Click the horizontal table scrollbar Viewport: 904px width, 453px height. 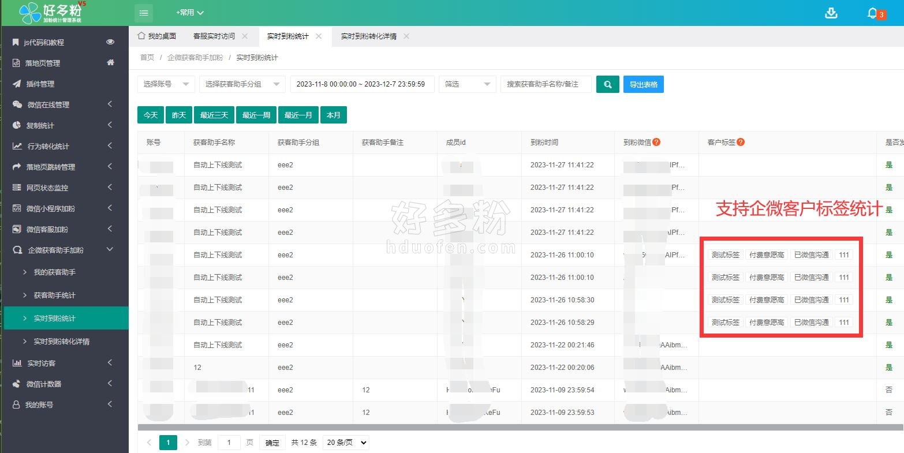pyautogui.click(x=521, y=428)
